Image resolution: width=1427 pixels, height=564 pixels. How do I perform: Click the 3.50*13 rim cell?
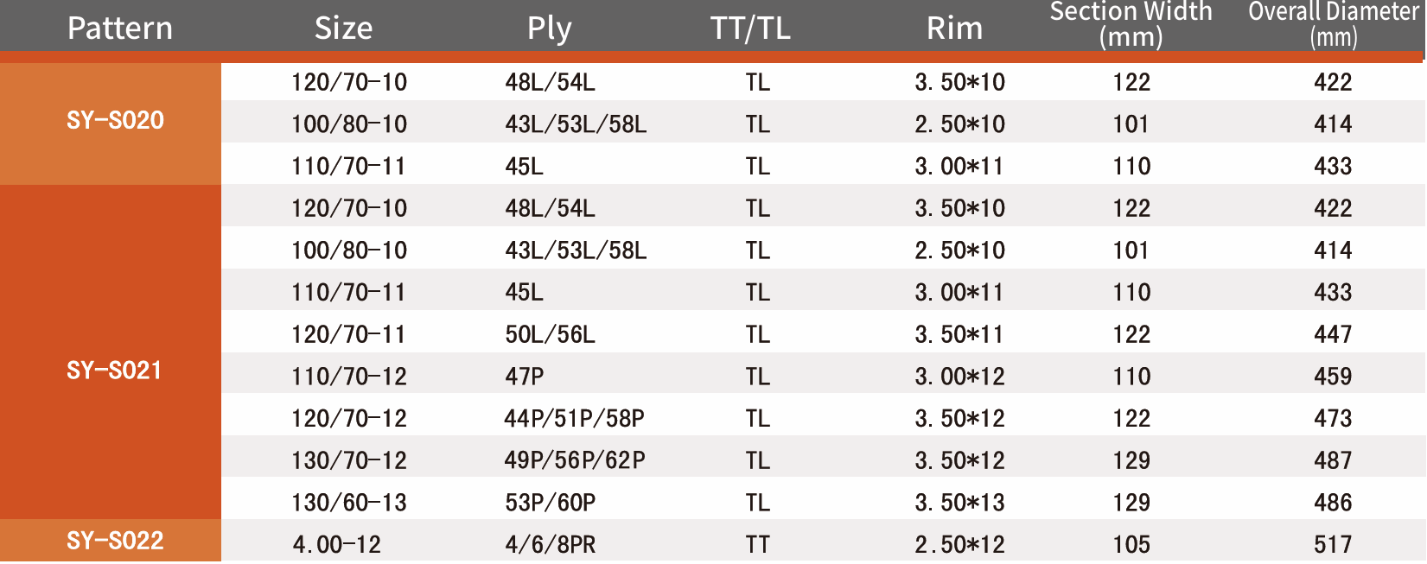(960, 503)
